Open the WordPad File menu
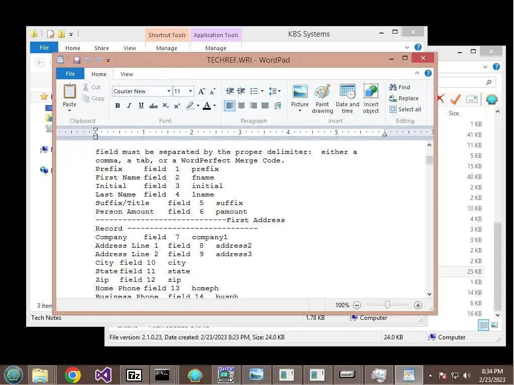The width and height of the screenshot is (514, 385). click(70, 74)
